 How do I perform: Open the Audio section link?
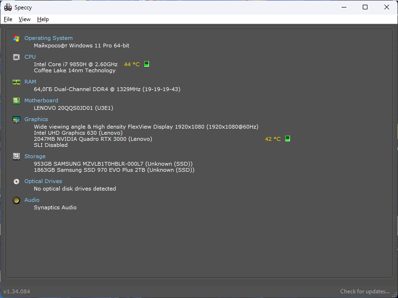click(x=32, y=200)
